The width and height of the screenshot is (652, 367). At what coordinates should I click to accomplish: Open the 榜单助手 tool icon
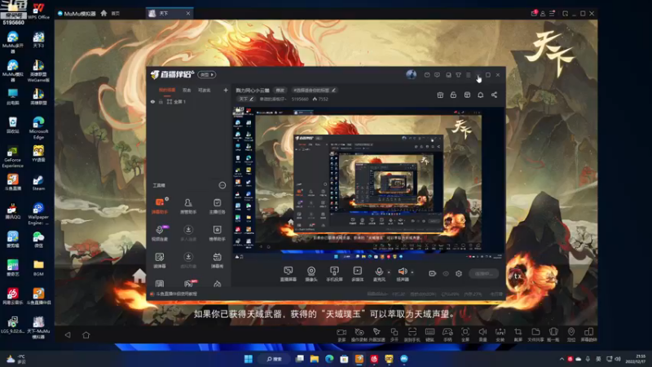[x=217, y=233]
